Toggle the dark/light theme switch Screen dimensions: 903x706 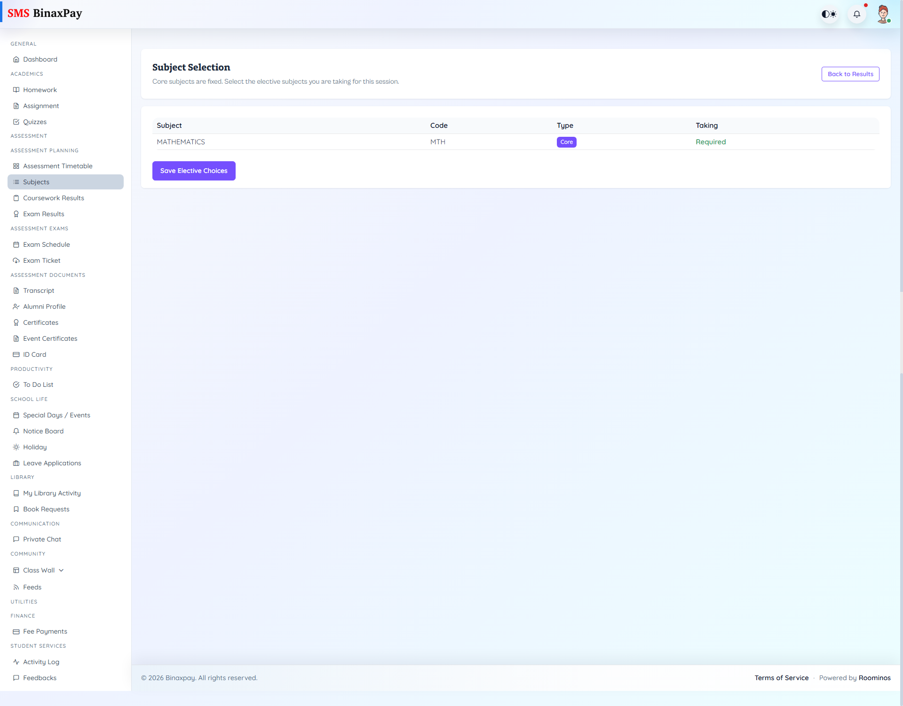pyautogui.click(x=829, y=14)
